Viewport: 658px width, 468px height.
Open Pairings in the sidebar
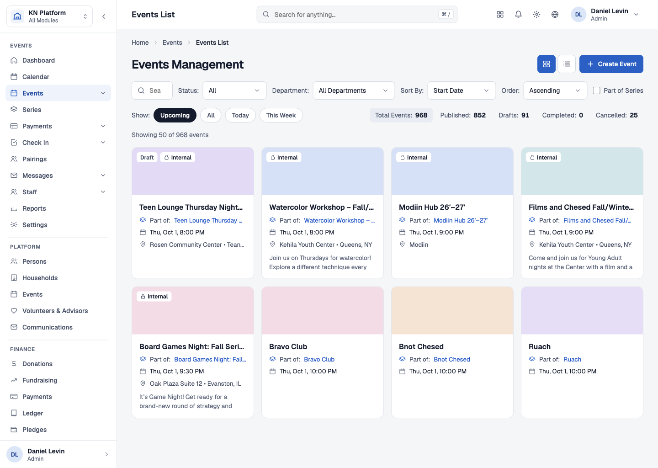click(58, 159)
